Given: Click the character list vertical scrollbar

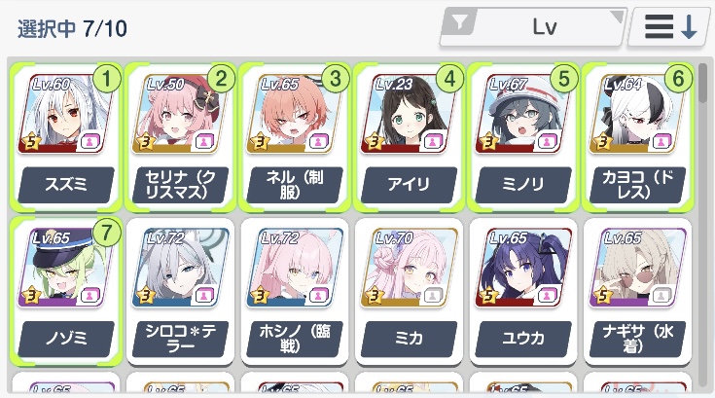Looking at the screenshot, I should point(702,84).
